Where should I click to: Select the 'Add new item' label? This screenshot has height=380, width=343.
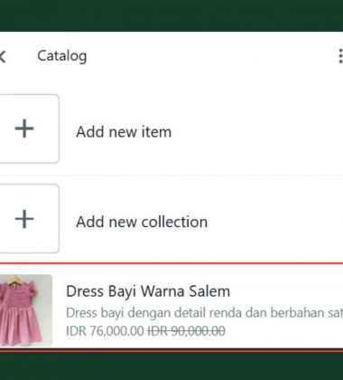pos(124,132)
